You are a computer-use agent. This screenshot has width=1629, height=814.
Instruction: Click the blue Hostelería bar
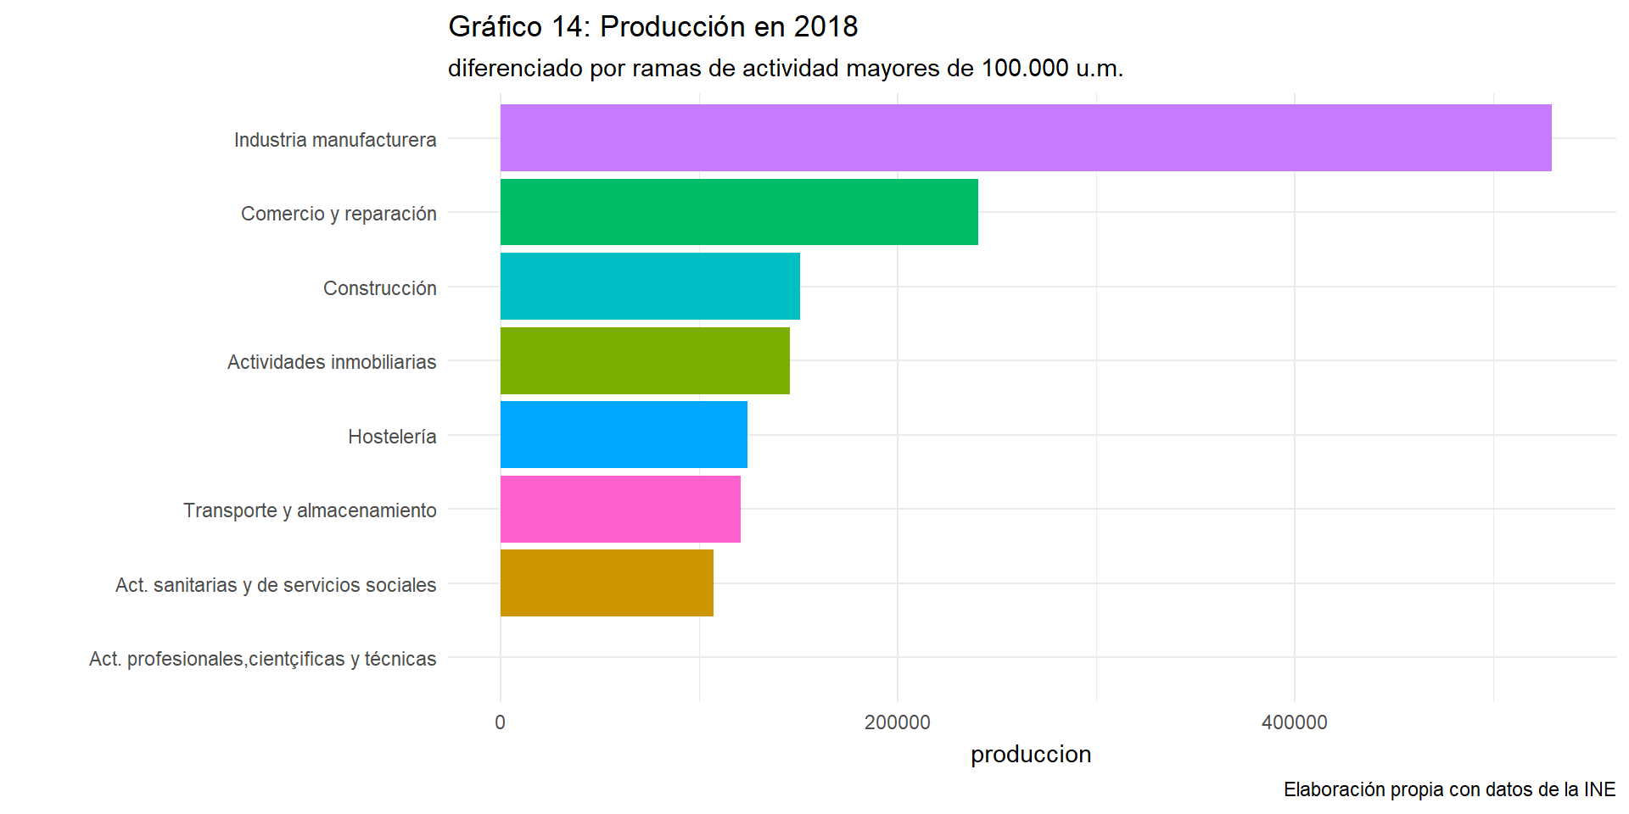pyautogui.click(x=624, y=435)
